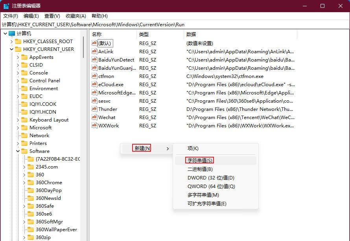Expand the 360zip node chevron
350x241 pixels.
tap(23, 237)
